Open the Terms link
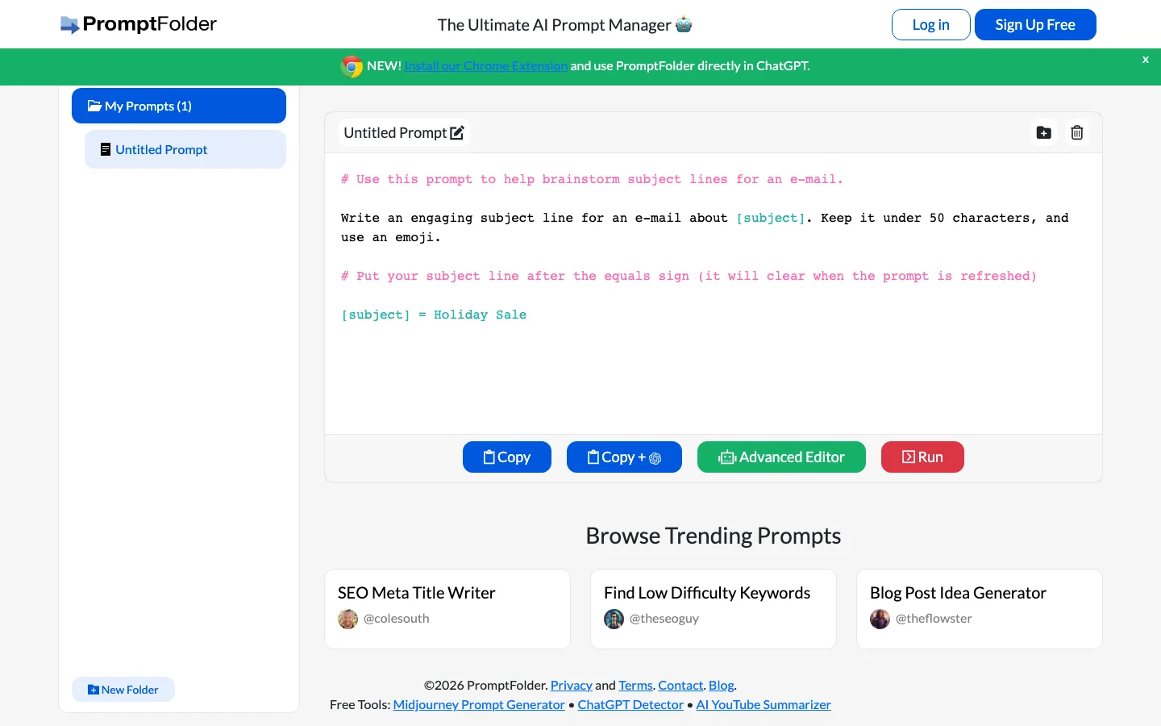The width and height of the screenshot is (1161, 726). pyautogui.click(x=635, y=685)
